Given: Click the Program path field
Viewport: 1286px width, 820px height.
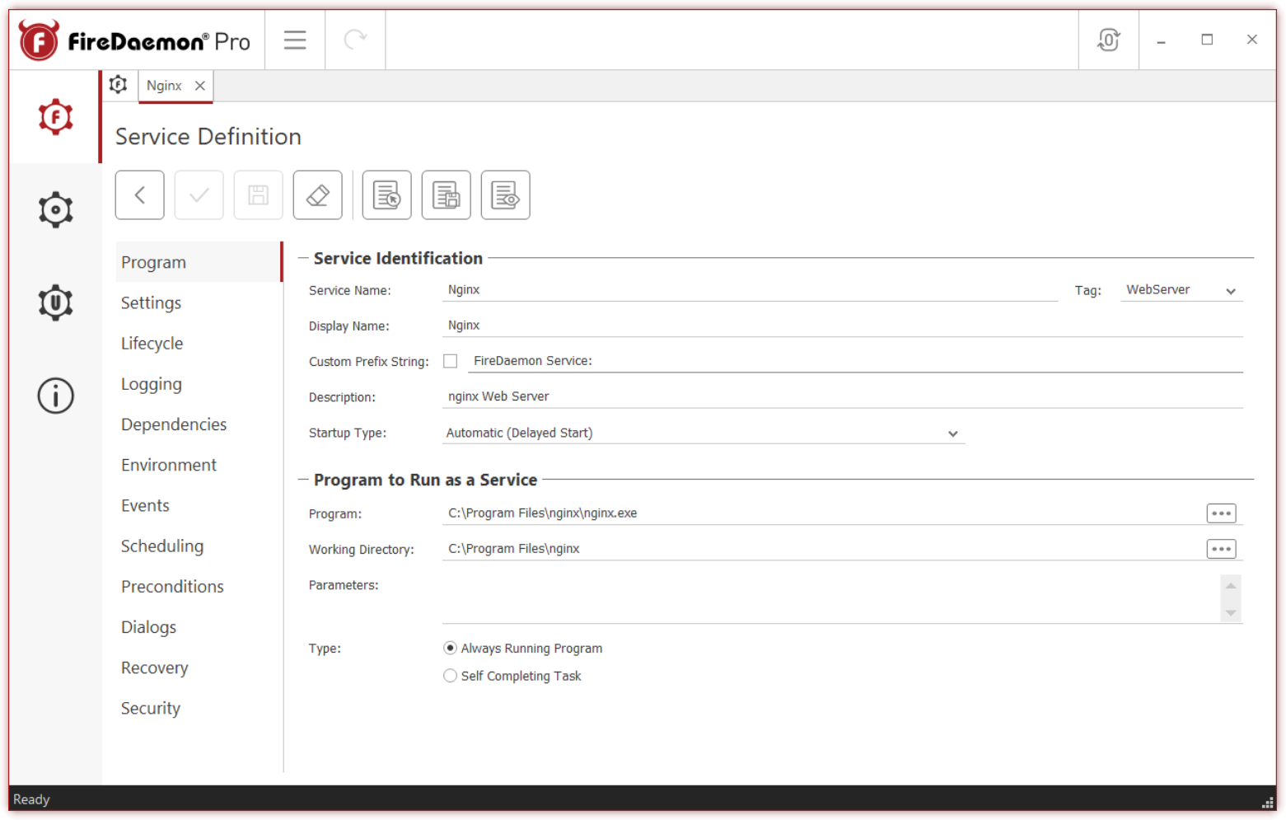Looking at the screenshot, I should pos(822,513).
